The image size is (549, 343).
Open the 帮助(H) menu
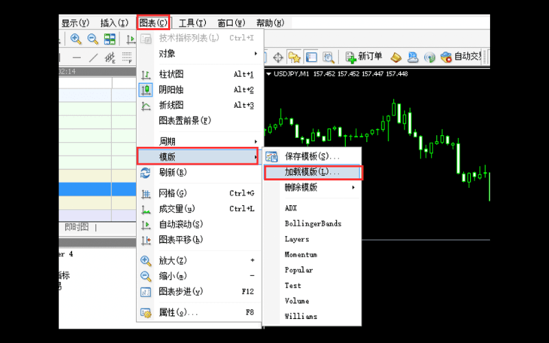point(270,23)
